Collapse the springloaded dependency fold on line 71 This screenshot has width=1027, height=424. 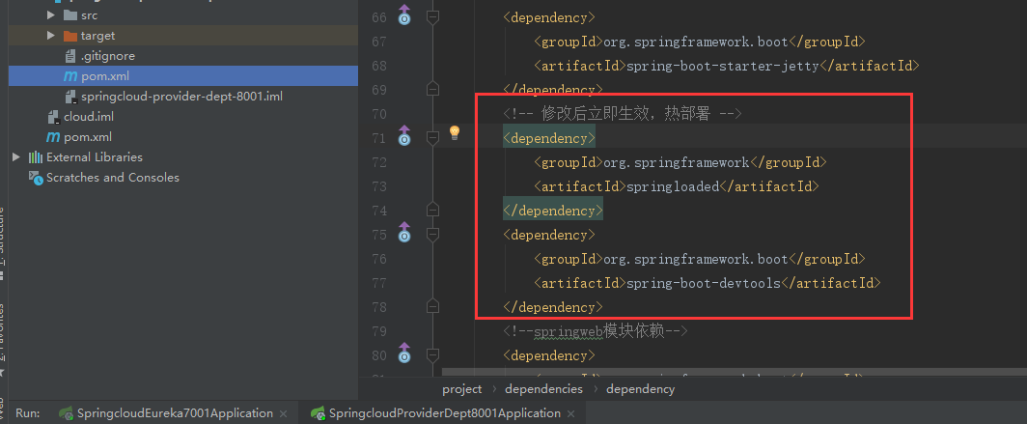click(x=432, y=138)
